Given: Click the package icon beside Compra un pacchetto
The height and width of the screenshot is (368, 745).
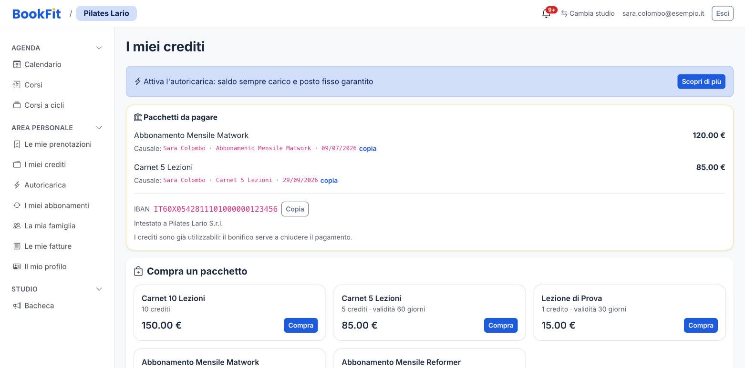Looking at the screenshot, I should click(x=138, y=271).
